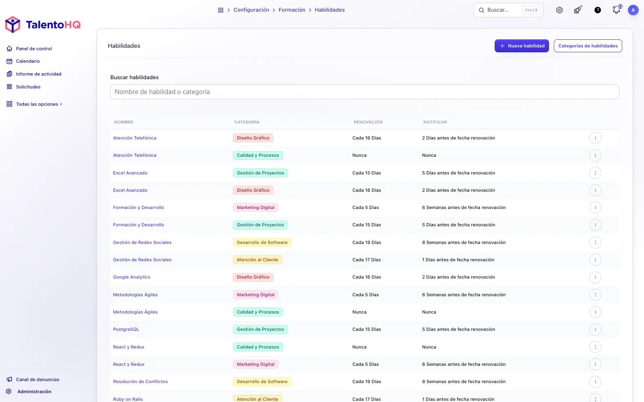Viewport: 644px width, 402px height.
Task: Open Google Analytics skill link
Action: click(x=132, y=277)
